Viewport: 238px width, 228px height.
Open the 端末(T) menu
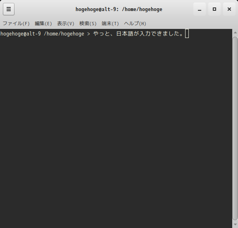(110, 24)
